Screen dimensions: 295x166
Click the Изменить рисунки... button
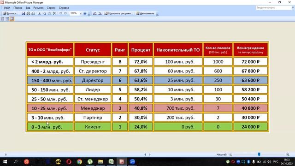pyautogui.click(x=118, y=13)
